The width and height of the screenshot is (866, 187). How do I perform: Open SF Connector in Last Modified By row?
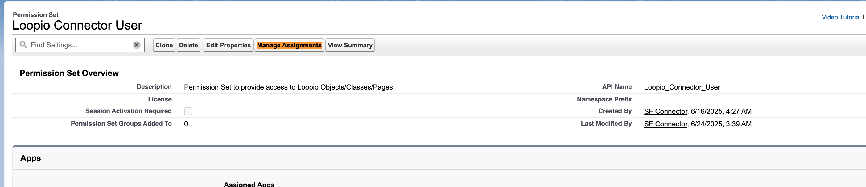pos(665,124)
